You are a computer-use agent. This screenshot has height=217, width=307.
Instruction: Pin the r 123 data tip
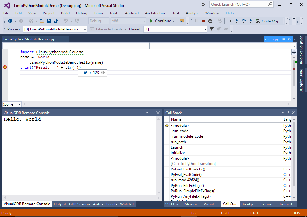click(x=103, y=73)
